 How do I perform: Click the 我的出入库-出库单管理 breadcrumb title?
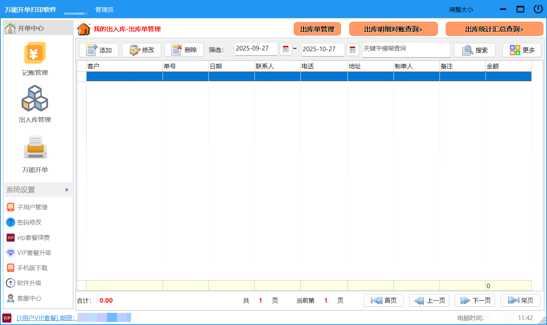point(127,29)
